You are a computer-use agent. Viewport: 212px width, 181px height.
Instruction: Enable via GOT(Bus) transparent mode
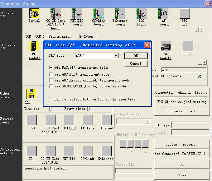pyautogui.click(x=51, y=75)
